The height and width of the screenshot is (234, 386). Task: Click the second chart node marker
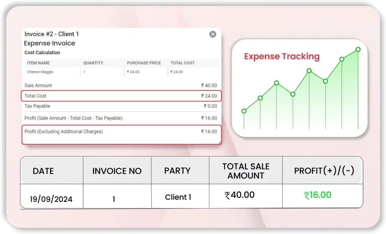point(260,98)
